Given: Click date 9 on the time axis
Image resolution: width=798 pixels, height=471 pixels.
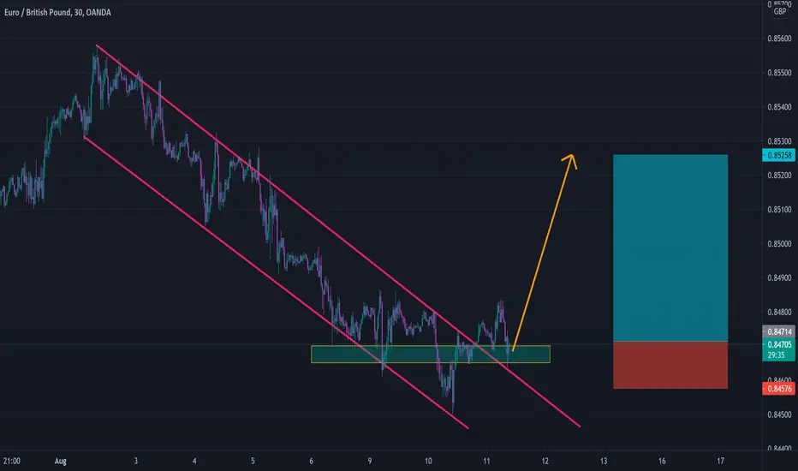Looking at the screenshot, I should coord(370,461).
